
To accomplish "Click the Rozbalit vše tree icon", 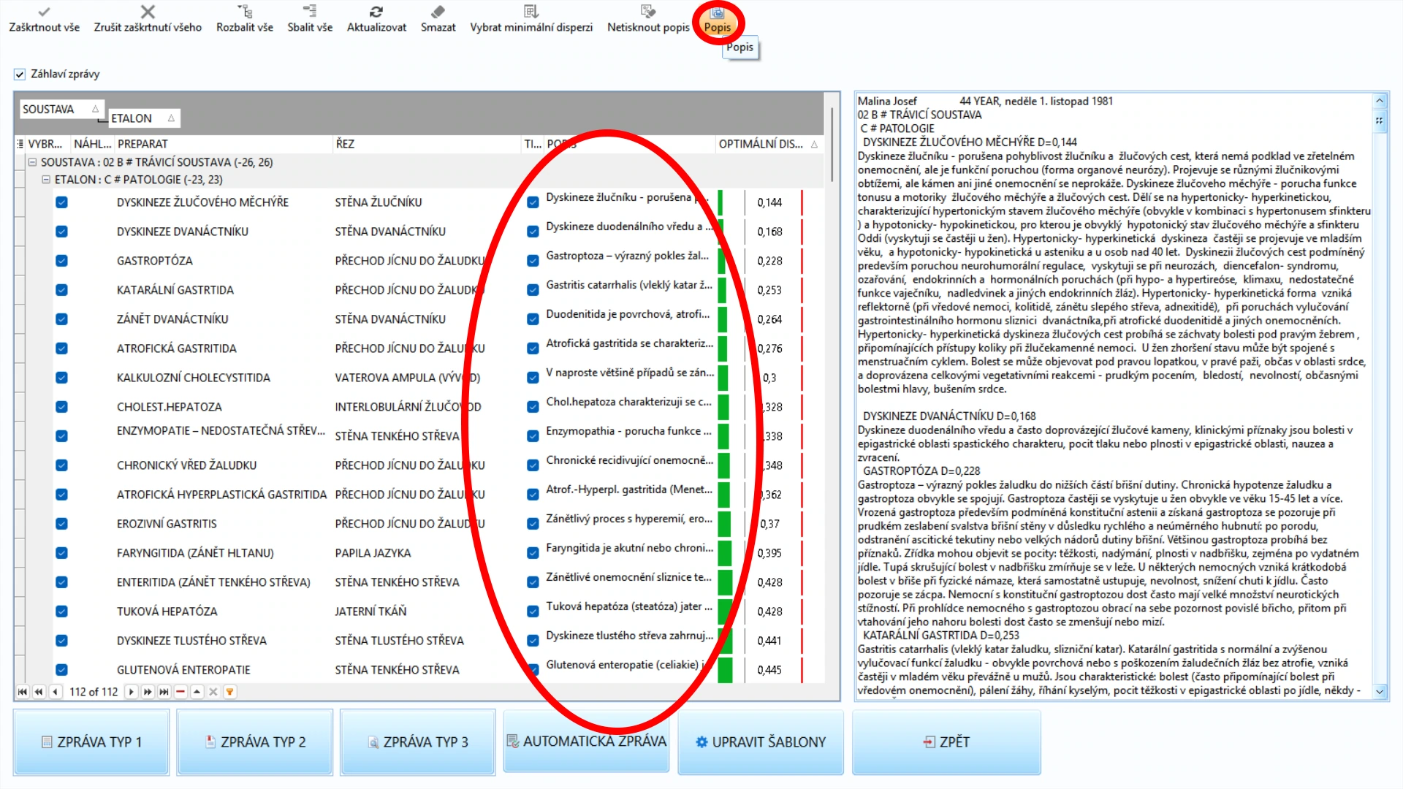I will coord(245,12).
